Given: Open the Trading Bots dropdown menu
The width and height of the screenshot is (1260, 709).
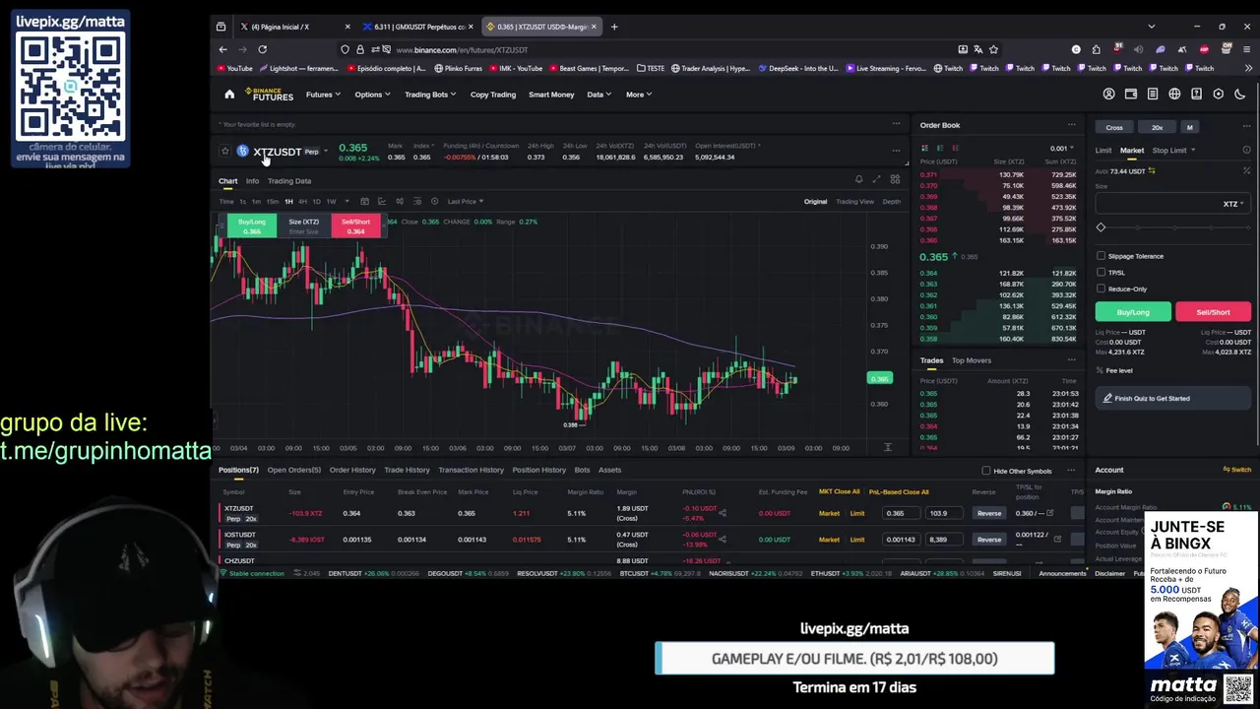Looking at the screenshot, I should click(x=430, y=95).
